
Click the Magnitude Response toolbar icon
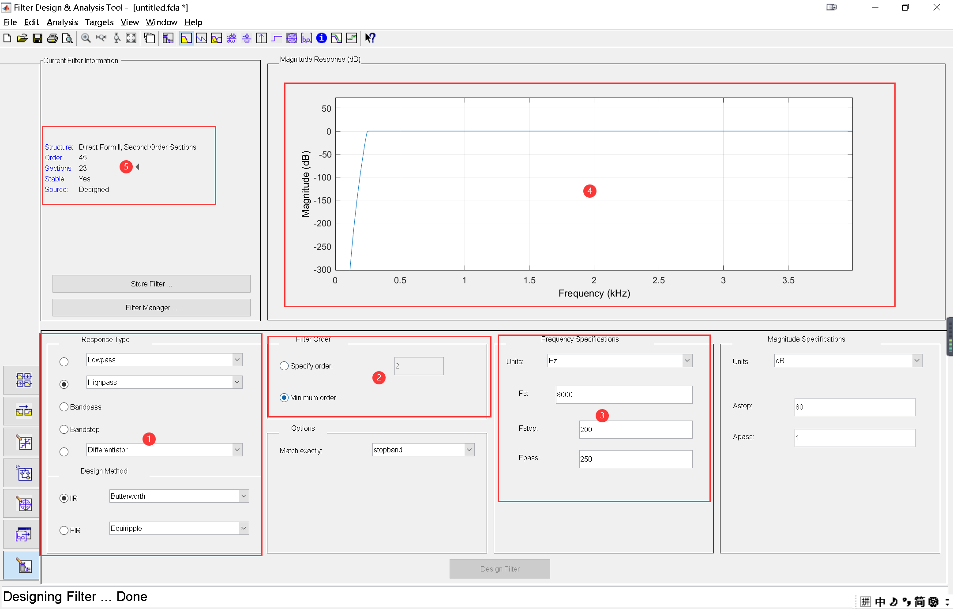pyautogui.click(x=186, y=38)
